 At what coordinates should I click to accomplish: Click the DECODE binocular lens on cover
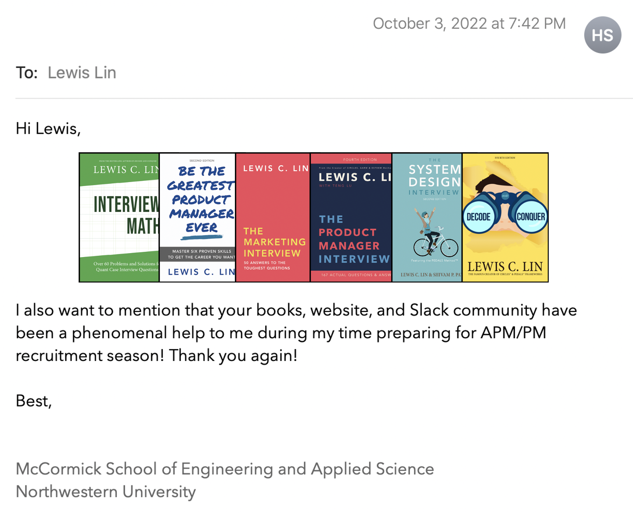click(478, 217)
